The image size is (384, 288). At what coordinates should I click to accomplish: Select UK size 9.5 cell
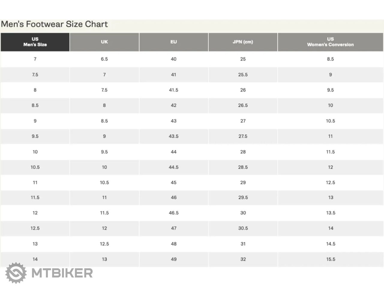click(x=104, y=152)
